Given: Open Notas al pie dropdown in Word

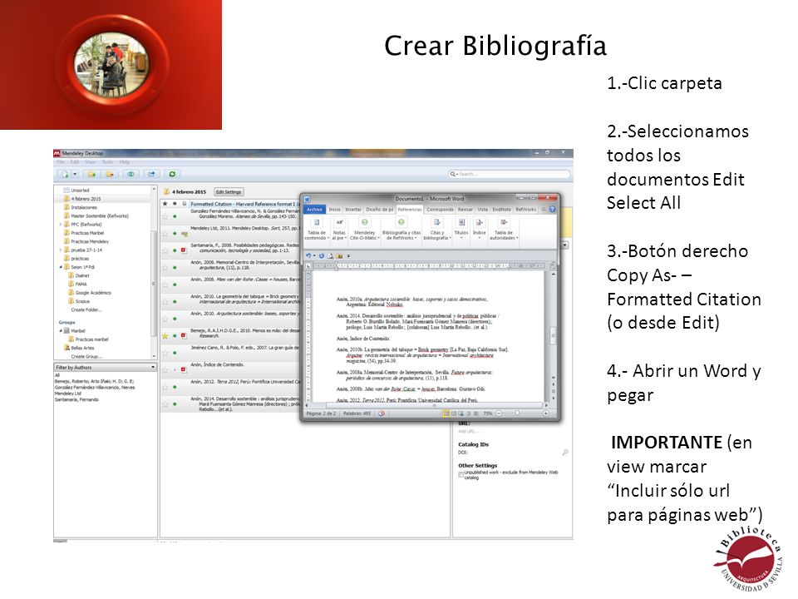Looking at the screenshot, I should pos(339,230).
